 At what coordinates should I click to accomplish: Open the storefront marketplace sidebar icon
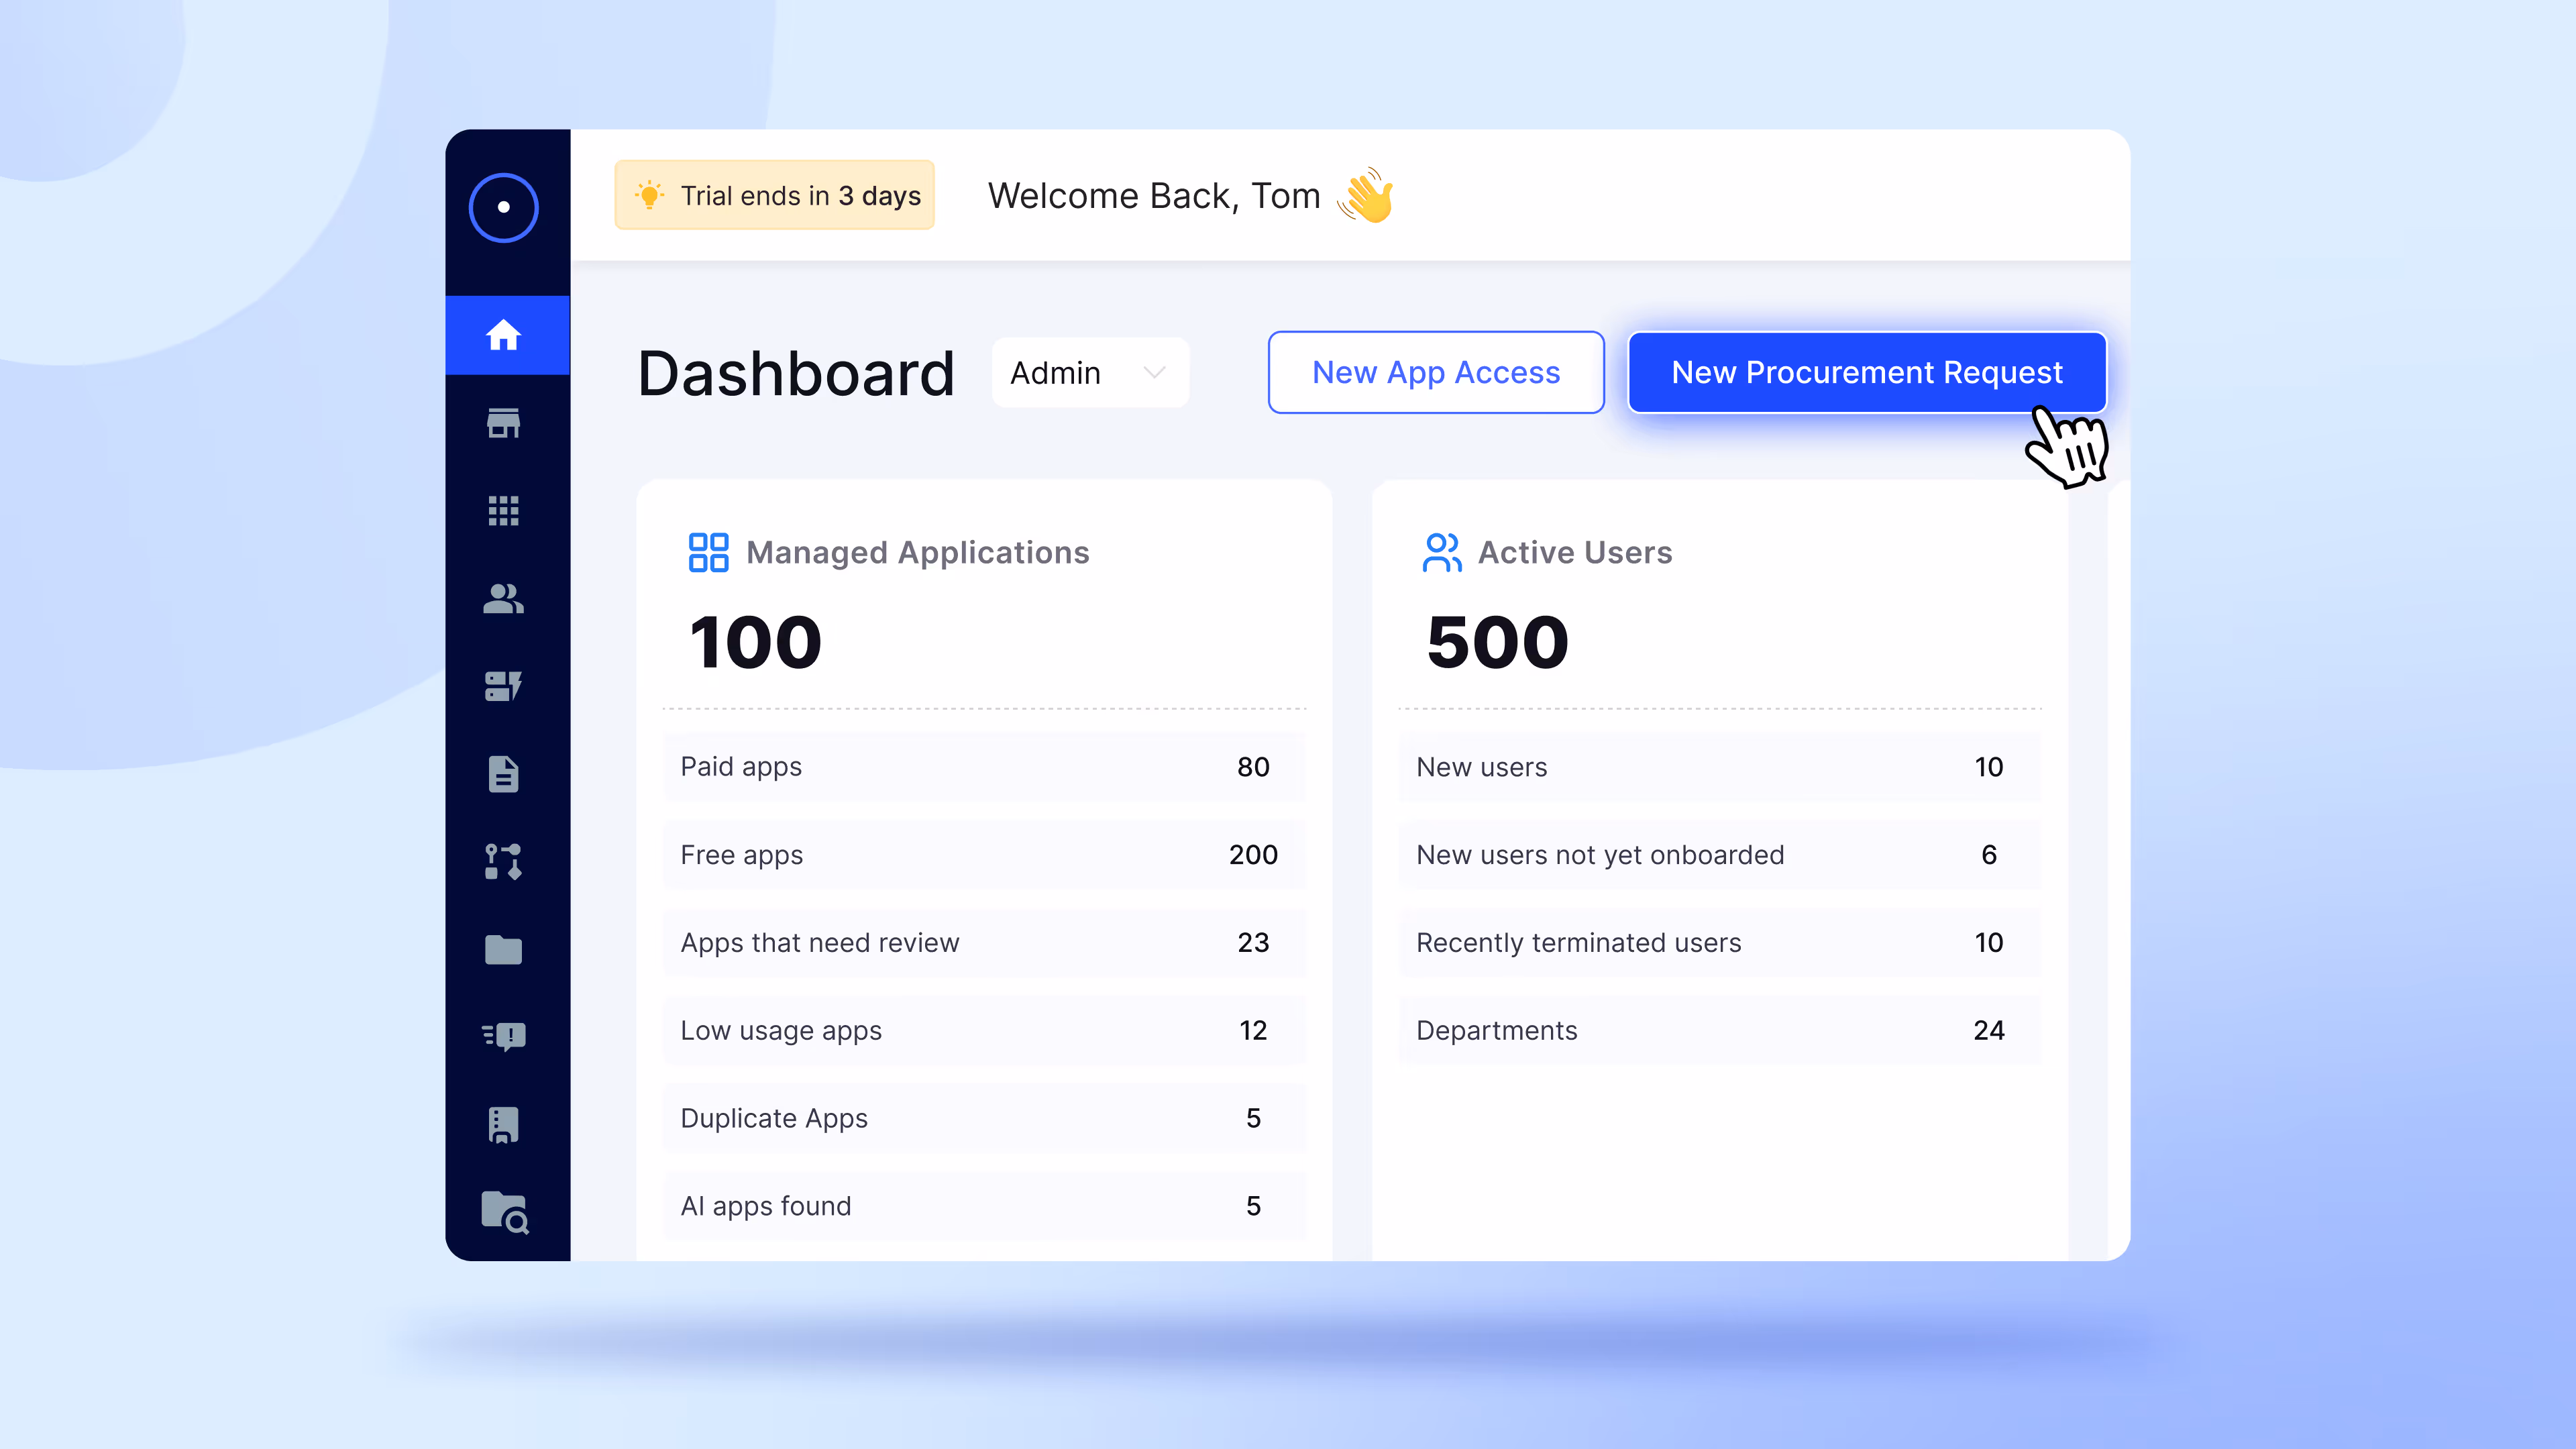point(503,423)
